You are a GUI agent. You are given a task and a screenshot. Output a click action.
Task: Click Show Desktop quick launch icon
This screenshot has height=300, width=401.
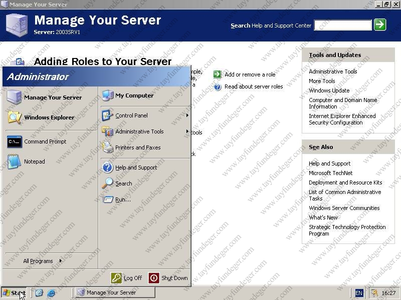[39, 292]
